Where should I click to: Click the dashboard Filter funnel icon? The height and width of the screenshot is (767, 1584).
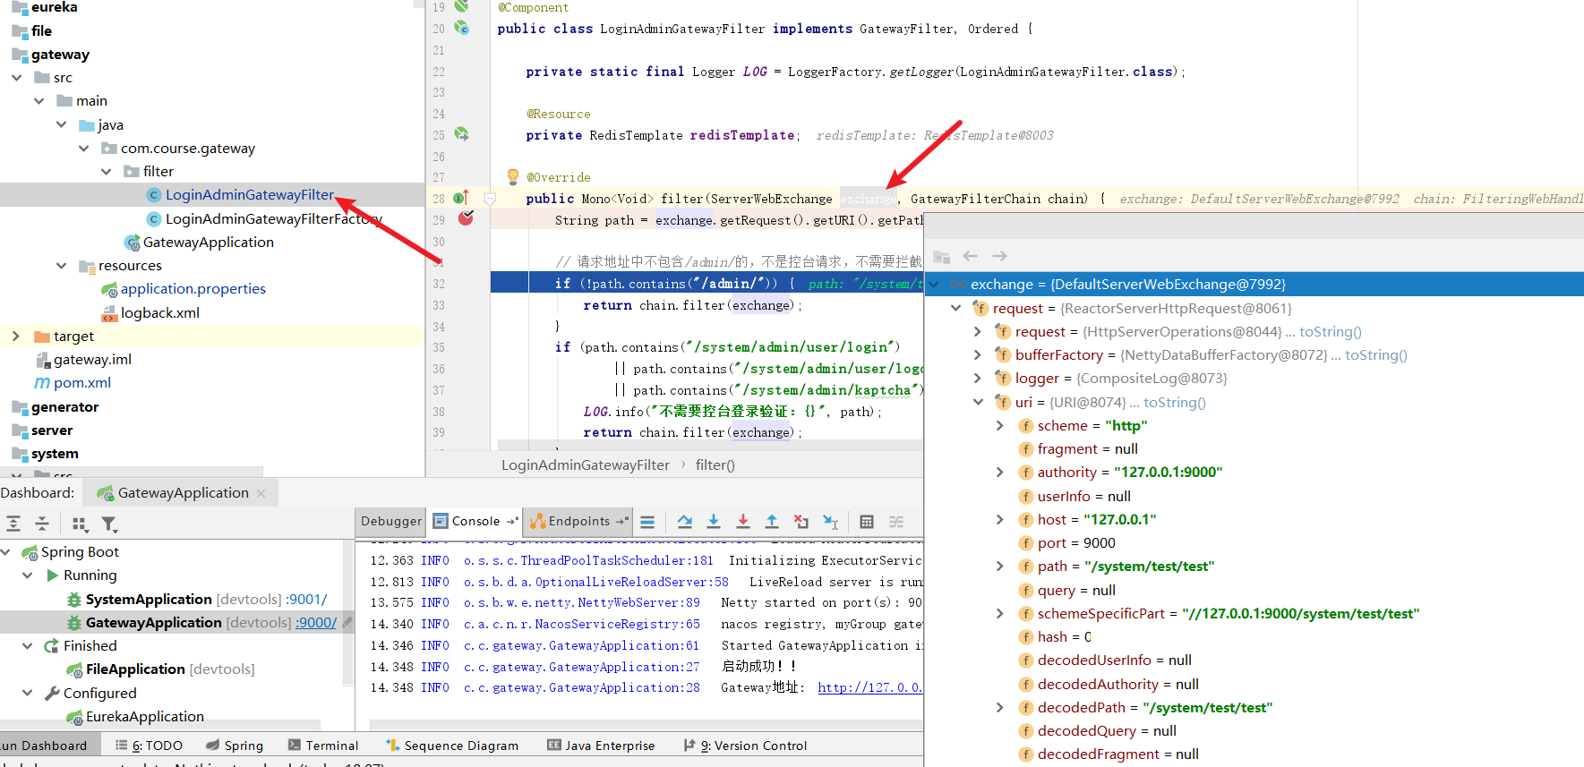(x=108, y=524)
